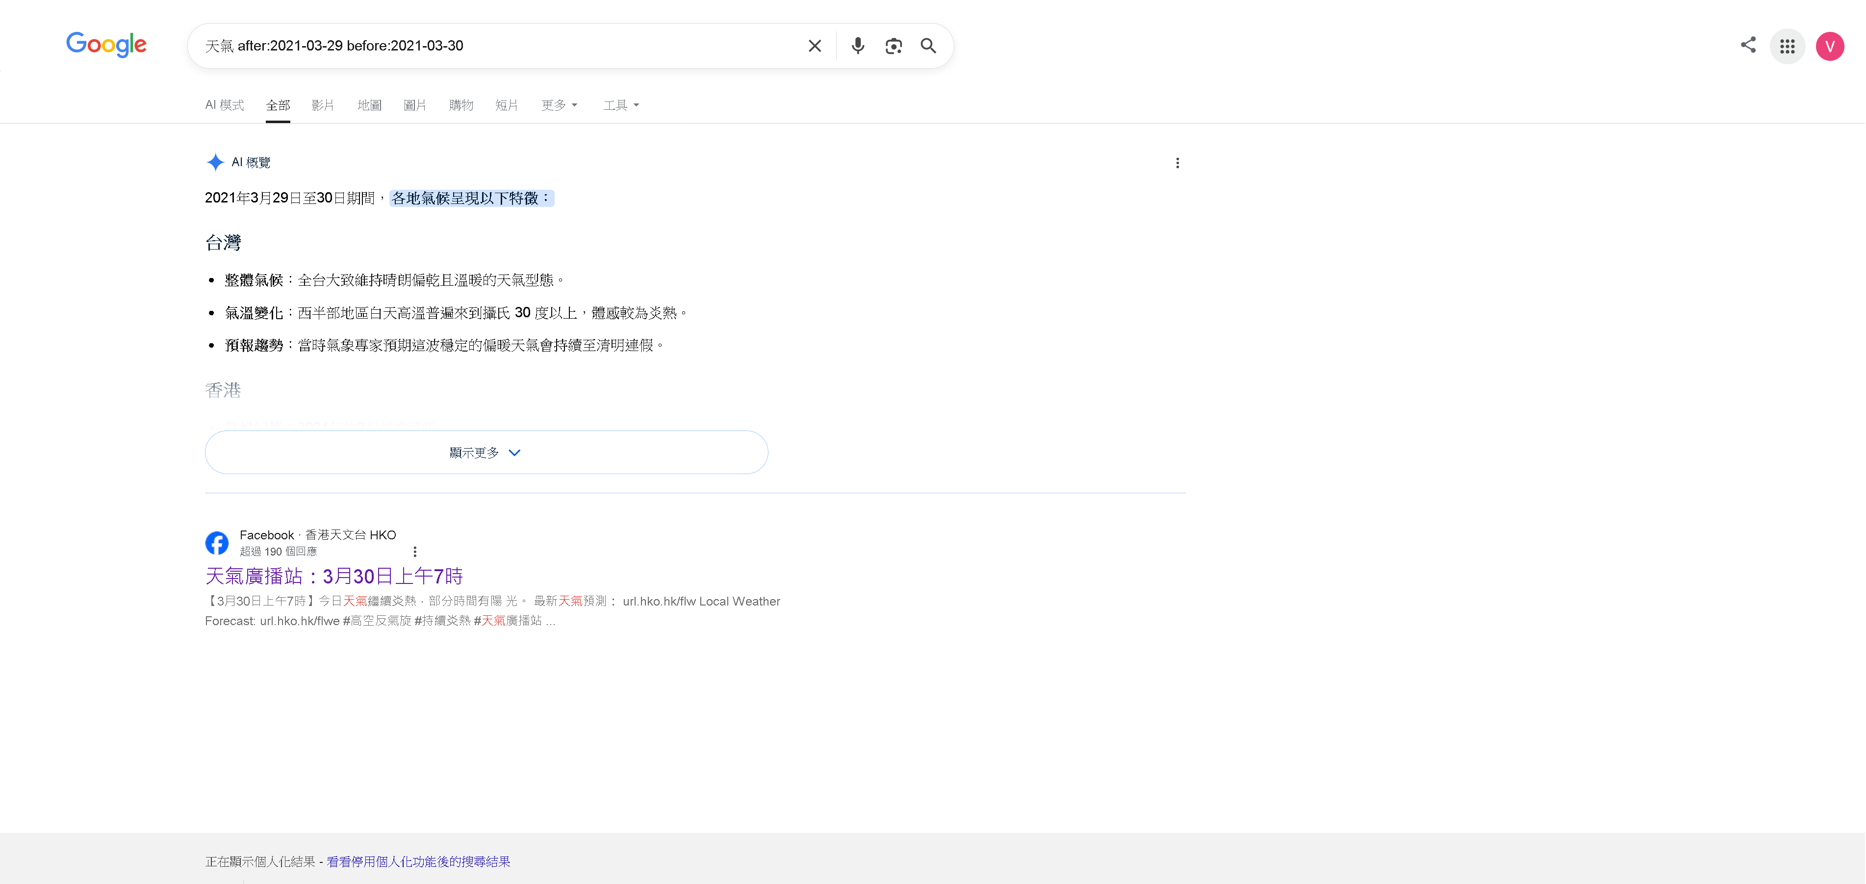
Task: Click 看看停用個人化功能後的搜尋結果 link
Action: coord(419,861)
